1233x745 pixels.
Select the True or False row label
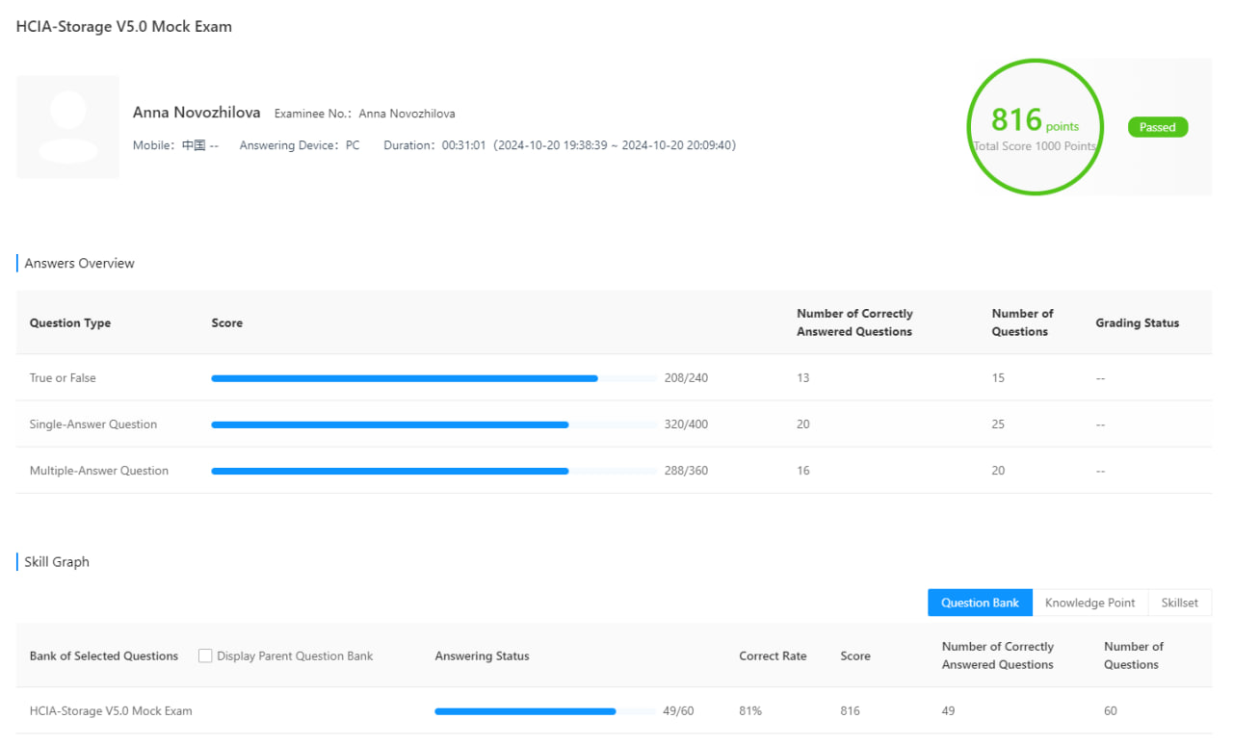[63, 378]
